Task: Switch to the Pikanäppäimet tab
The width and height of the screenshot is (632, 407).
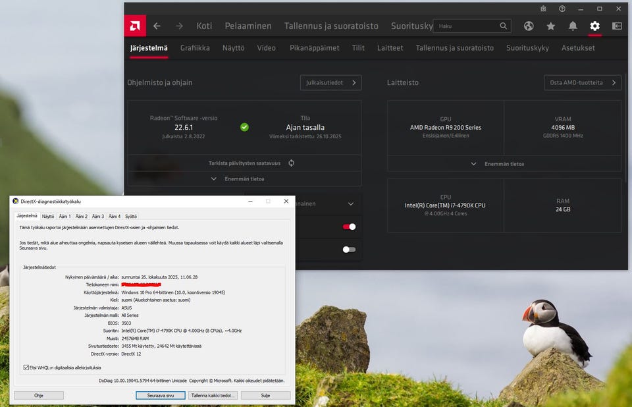Action: click(315, 48)
